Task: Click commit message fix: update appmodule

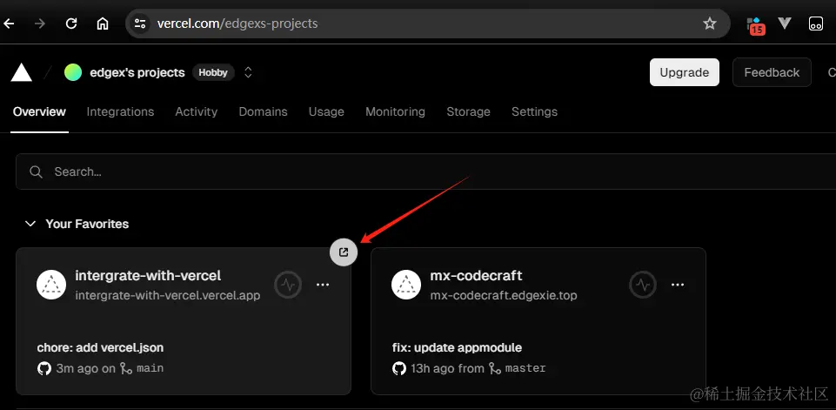Action: coord(457,348)
